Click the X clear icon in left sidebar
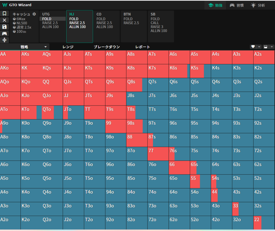Image resolution: width=275 pixels, height=231 pixels. click(4, 20)
